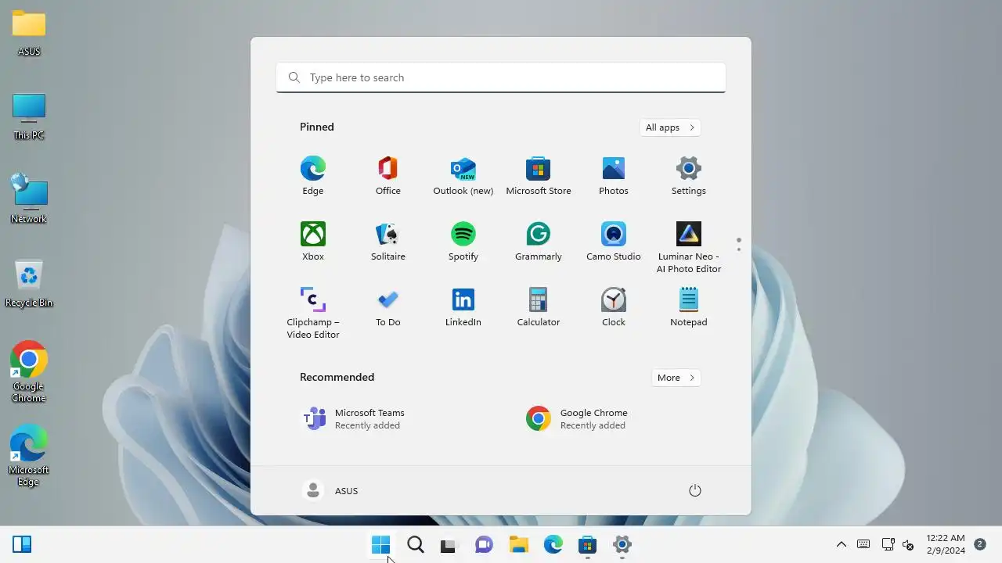
Task: Select the Recycle Bin on desktop
Action: pyautogui.click(x=29, y=283)
